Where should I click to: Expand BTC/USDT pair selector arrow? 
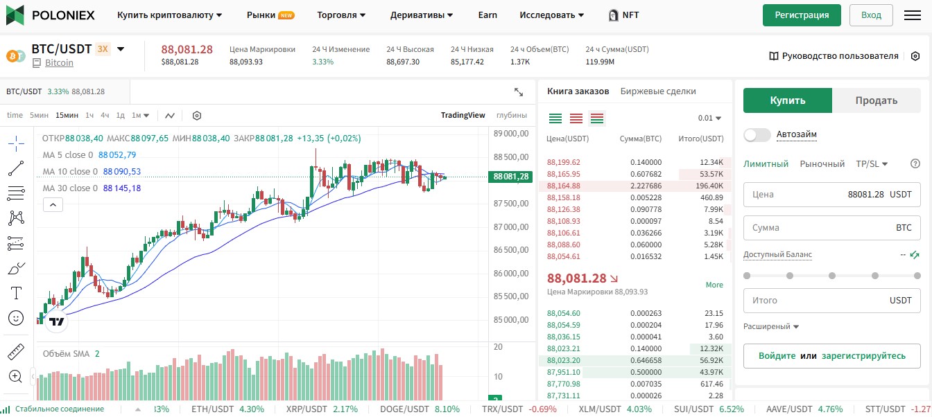click(x=121, y=49)
